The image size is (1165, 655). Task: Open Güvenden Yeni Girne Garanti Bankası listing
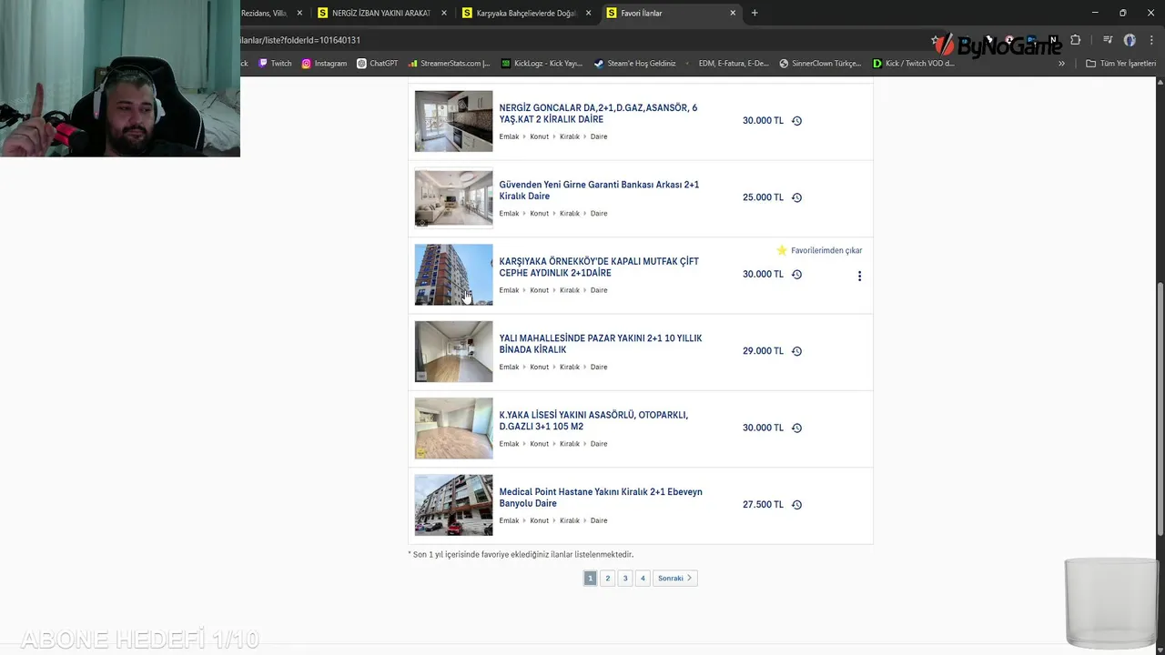[x=599, y=190]
